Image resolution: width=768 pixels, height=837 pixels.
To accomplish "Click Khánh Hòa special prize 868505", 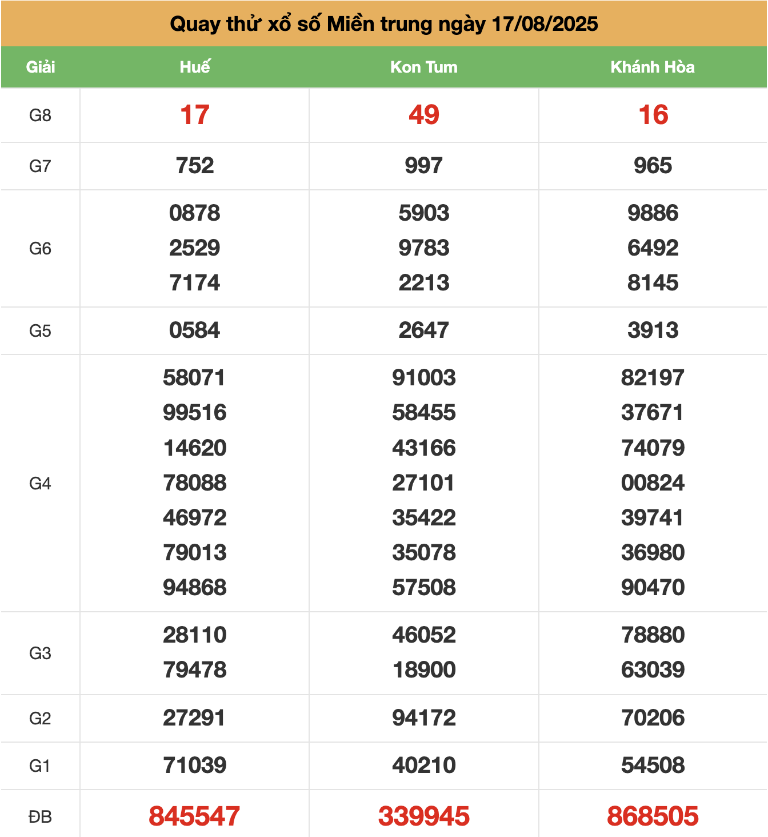I will [x=653, y=816].
